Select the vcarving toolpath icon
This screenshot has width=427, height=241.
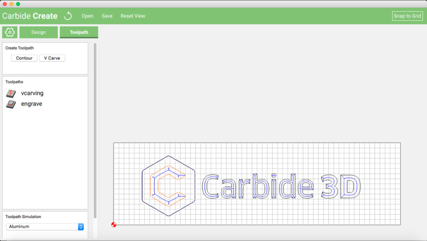click(11, 93)
